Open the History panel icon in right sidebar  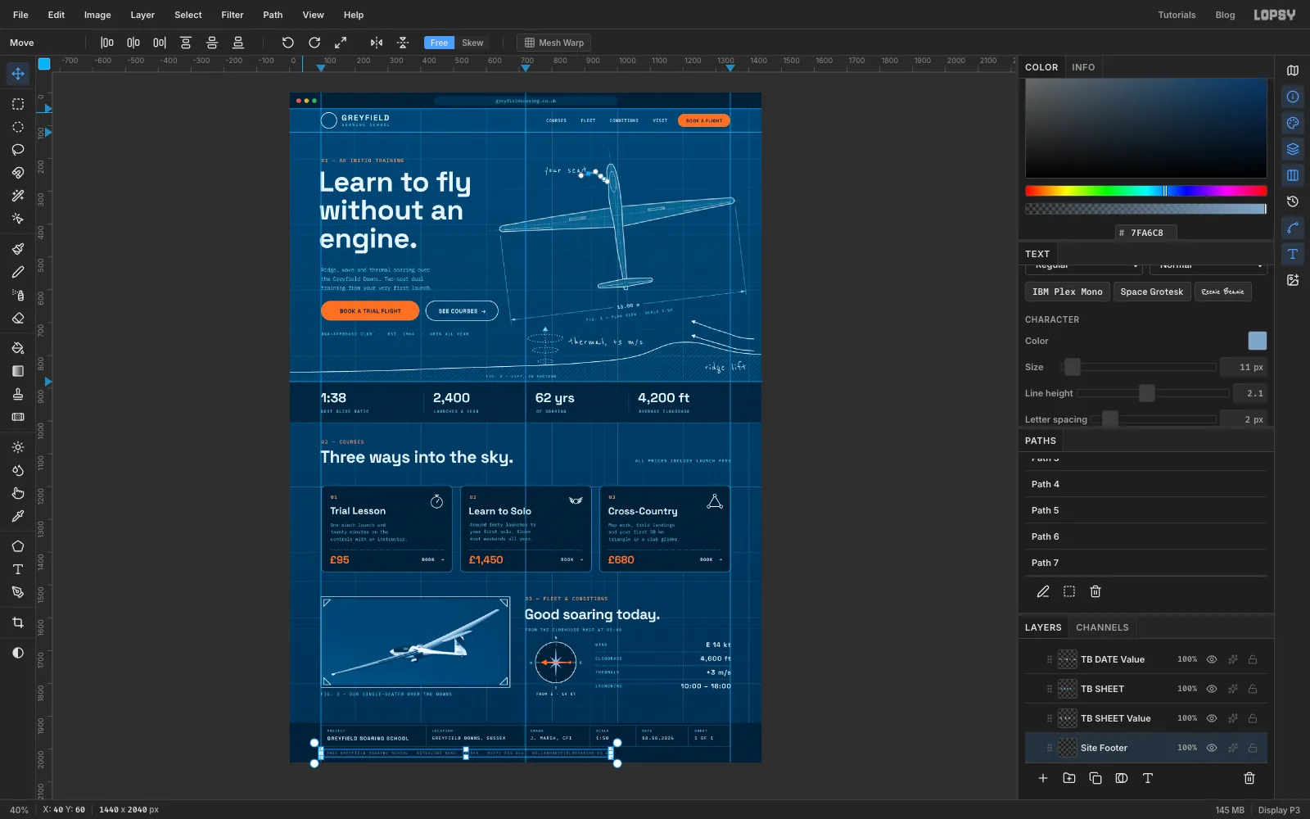(1293, 201)
